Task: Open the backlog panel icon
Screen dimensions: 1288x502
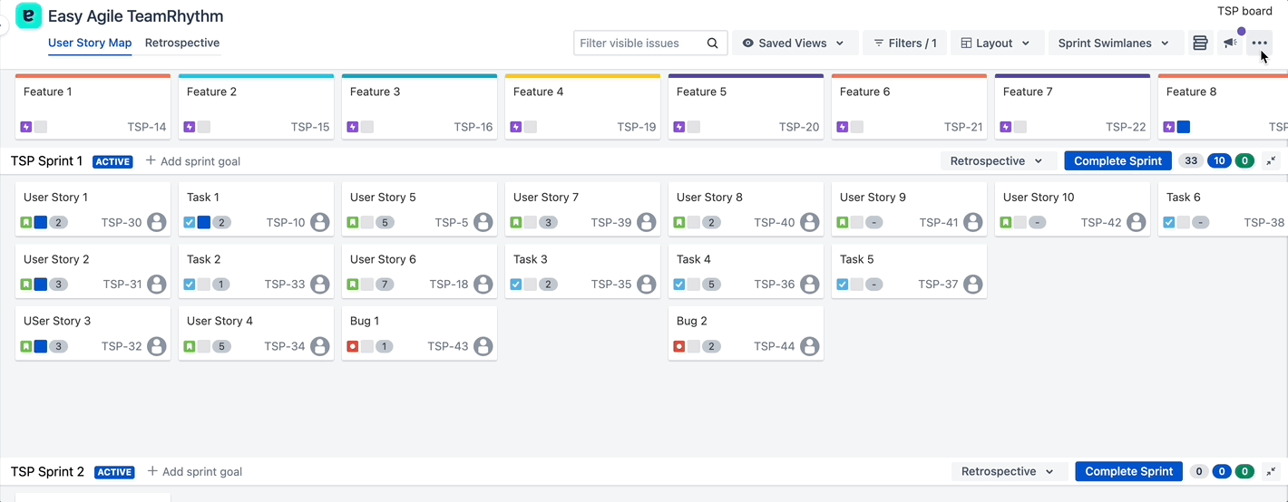Action: pyautogui.click(x=1200, y=43)
